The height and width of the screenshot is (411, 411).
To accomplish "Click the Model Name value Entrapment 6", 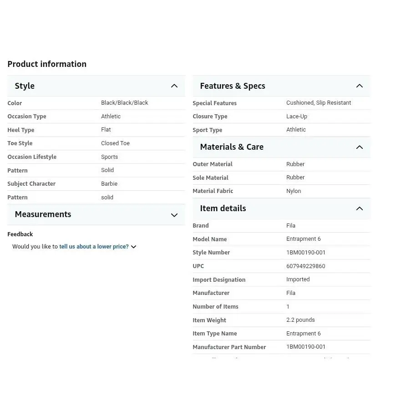I will point(303,239).
